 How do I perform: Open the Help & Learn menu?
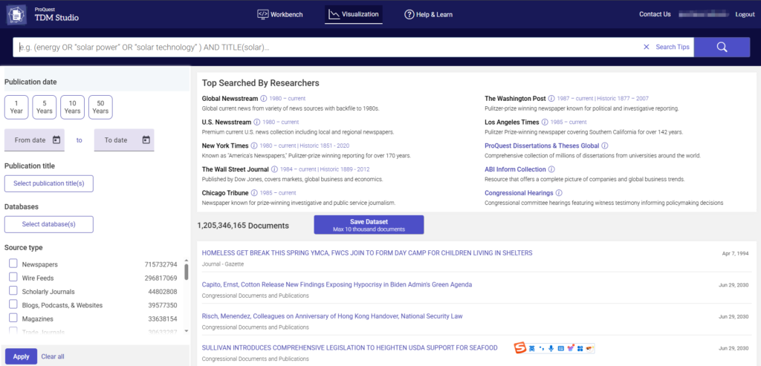(x=428, y=14)
